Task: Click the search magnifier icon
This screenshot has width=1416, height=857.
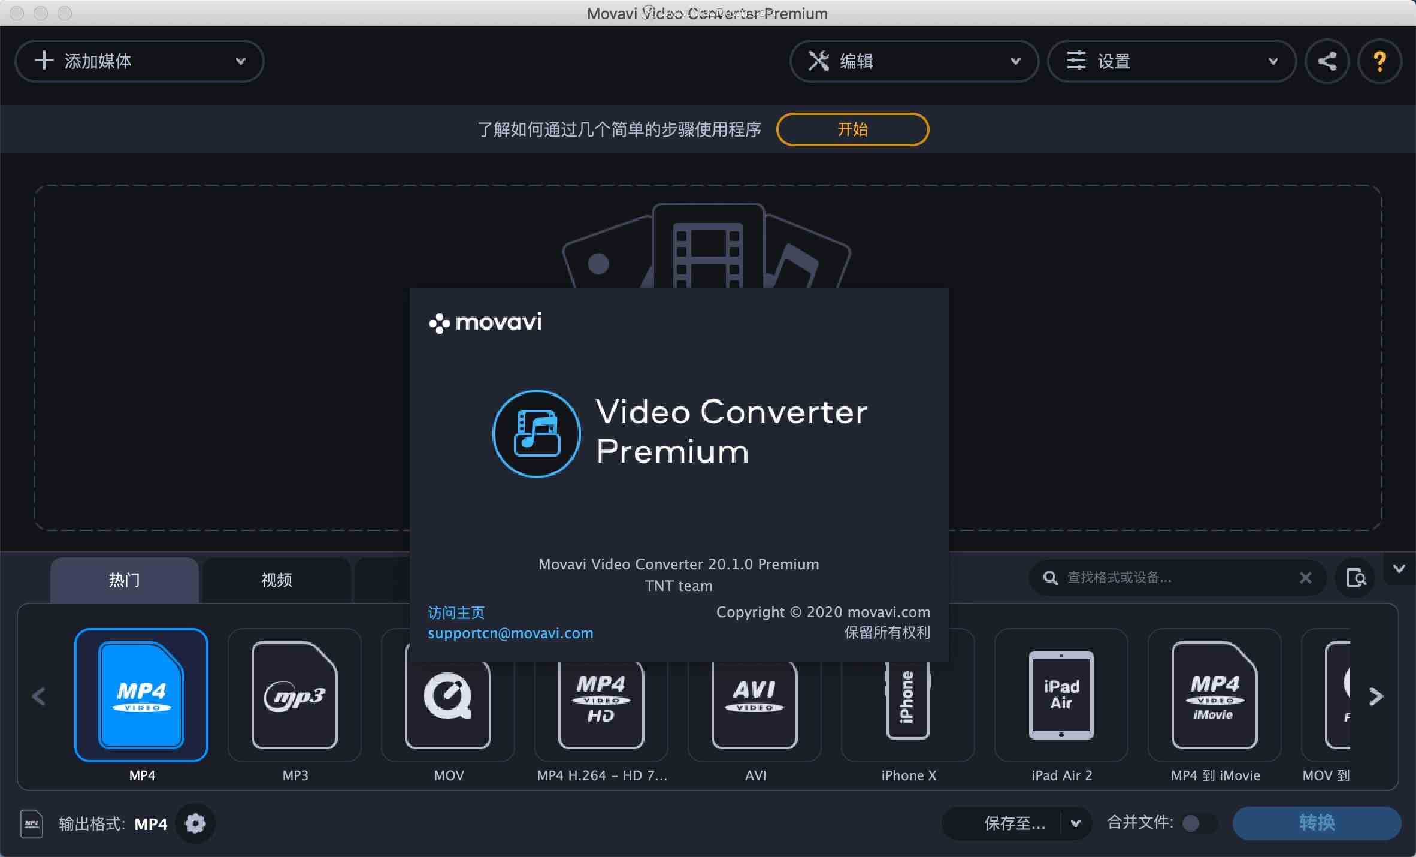Action: coord(1050,578)
